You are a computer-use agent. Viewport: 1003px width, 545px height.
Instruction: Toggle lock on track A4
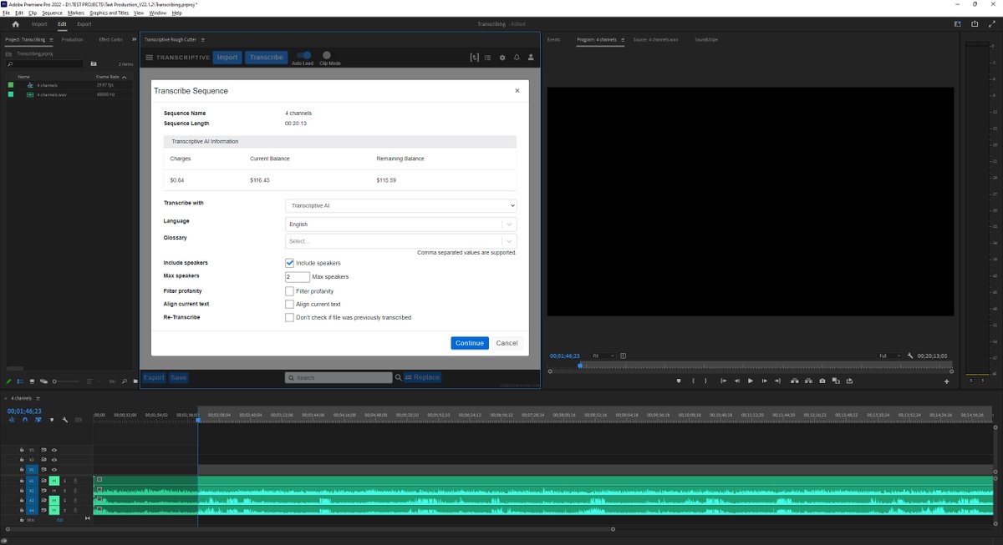(x=22, y=510)
